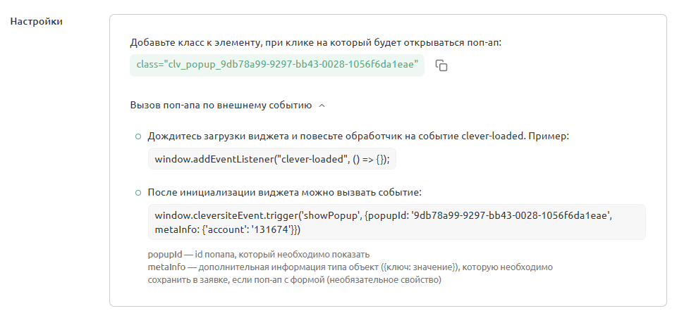
Task: Click the metaInfo description line
Action: pyautogui.click(x=350, y=267)
